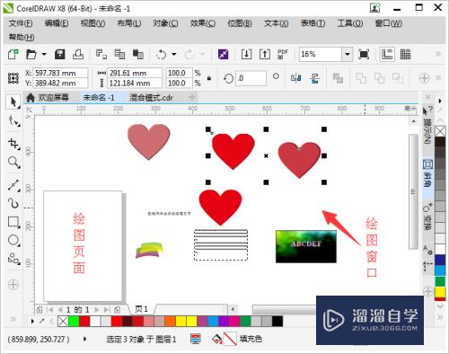Go to the first page arrow

click(50, 310)
